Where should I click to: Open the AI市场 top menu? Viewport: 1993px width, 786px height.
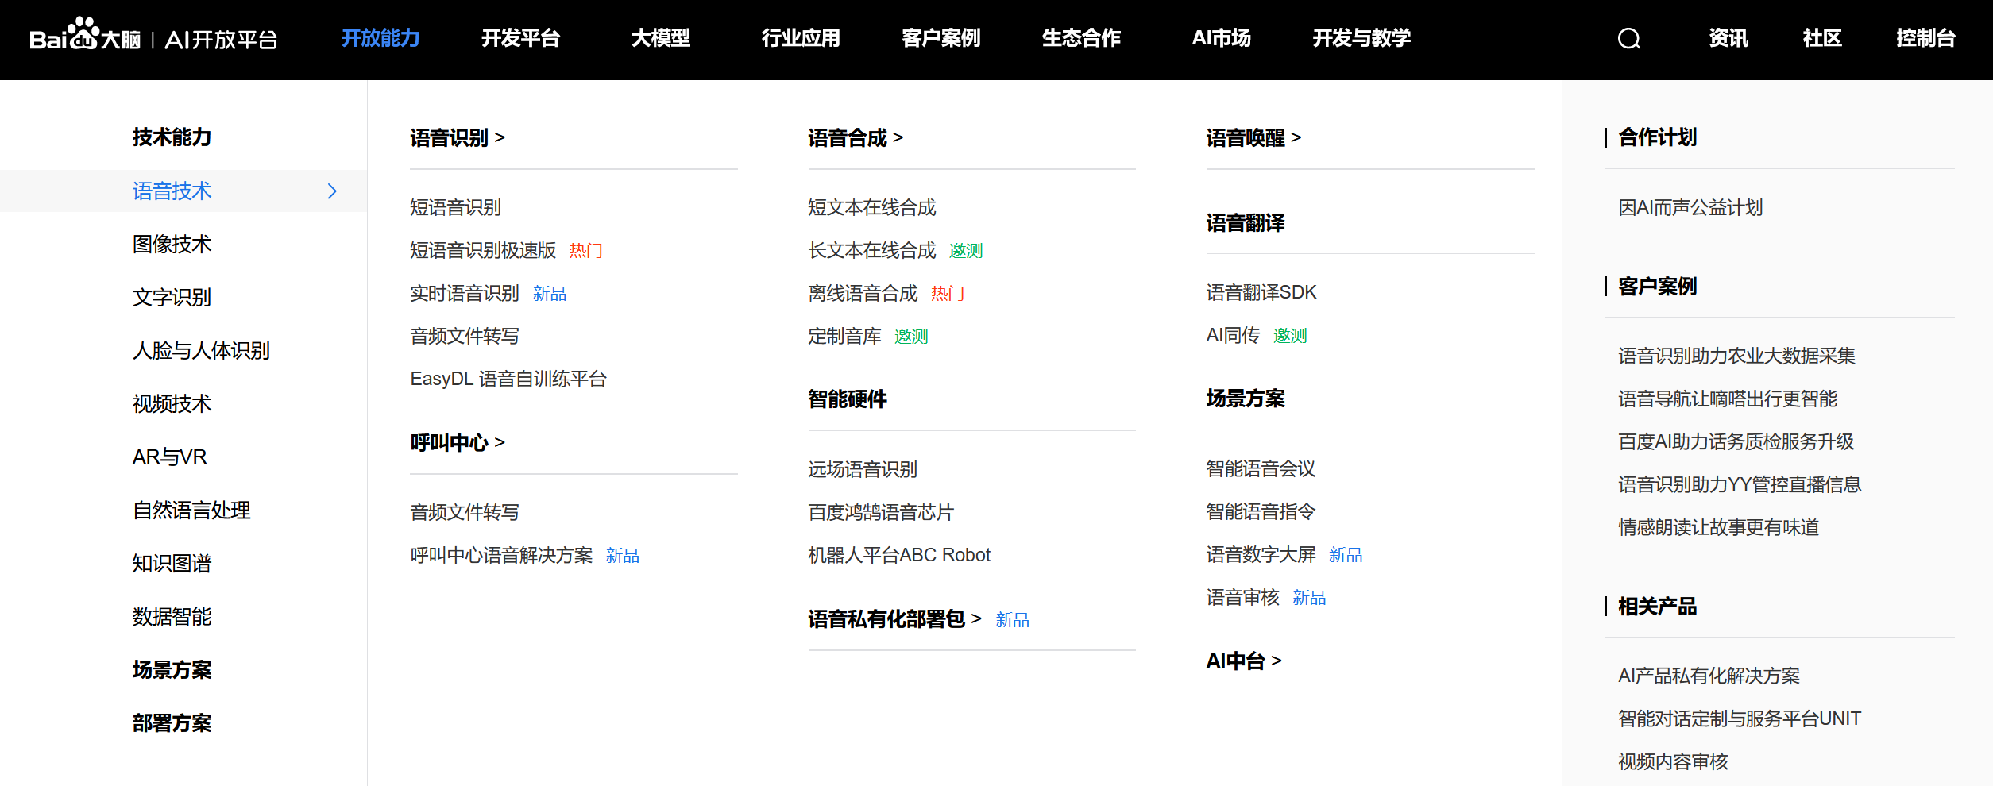(x=1222, y=38)
